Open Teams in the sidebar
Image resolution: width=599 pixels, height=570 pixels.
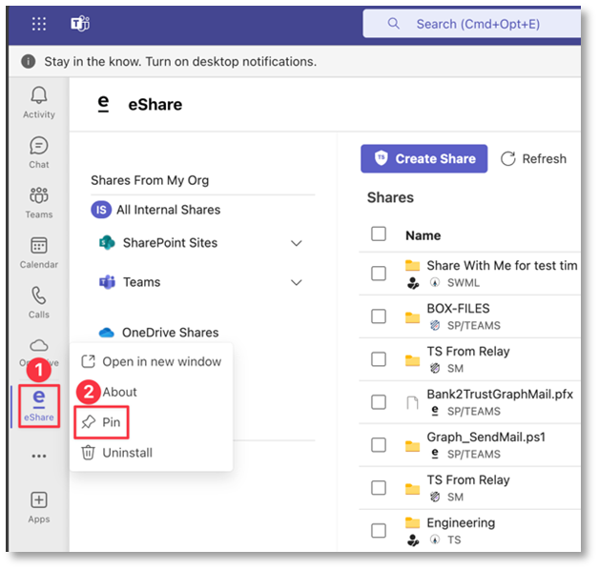click(x=39, y=202)
